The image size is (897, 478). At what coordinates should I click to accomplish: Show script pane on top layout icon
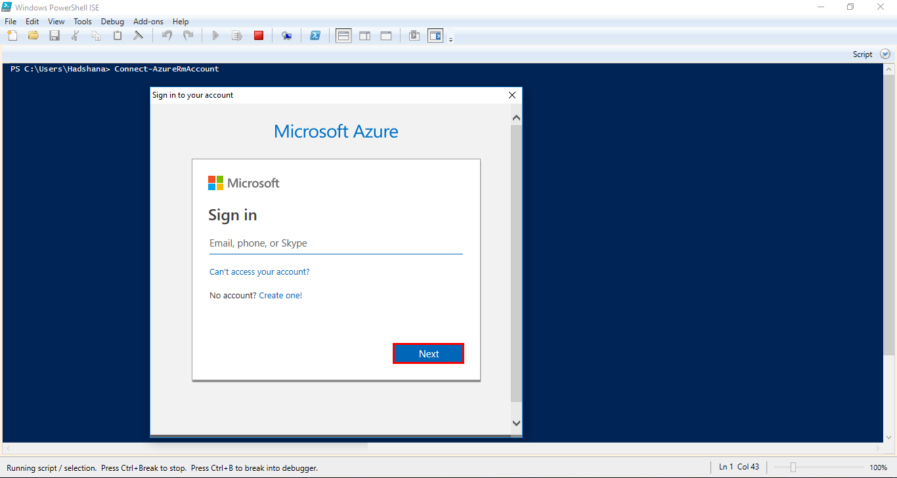(x=343, y=35)
